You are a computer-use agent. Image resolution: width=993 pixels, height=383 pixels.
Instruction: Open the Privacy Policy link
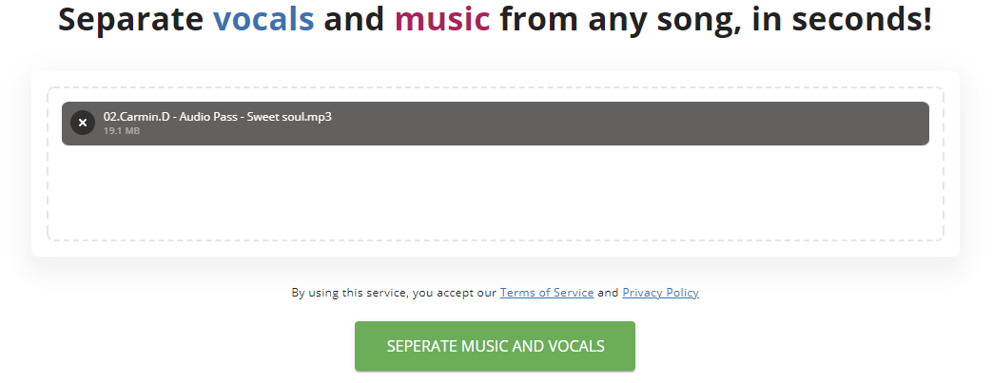pyautogui.click(x=660, y=293)
